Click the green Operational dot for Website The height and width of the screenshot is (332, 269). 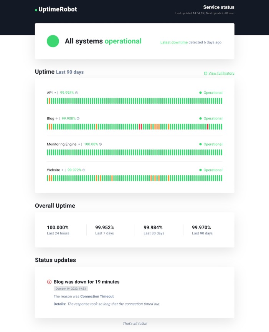tap(200, 170)
